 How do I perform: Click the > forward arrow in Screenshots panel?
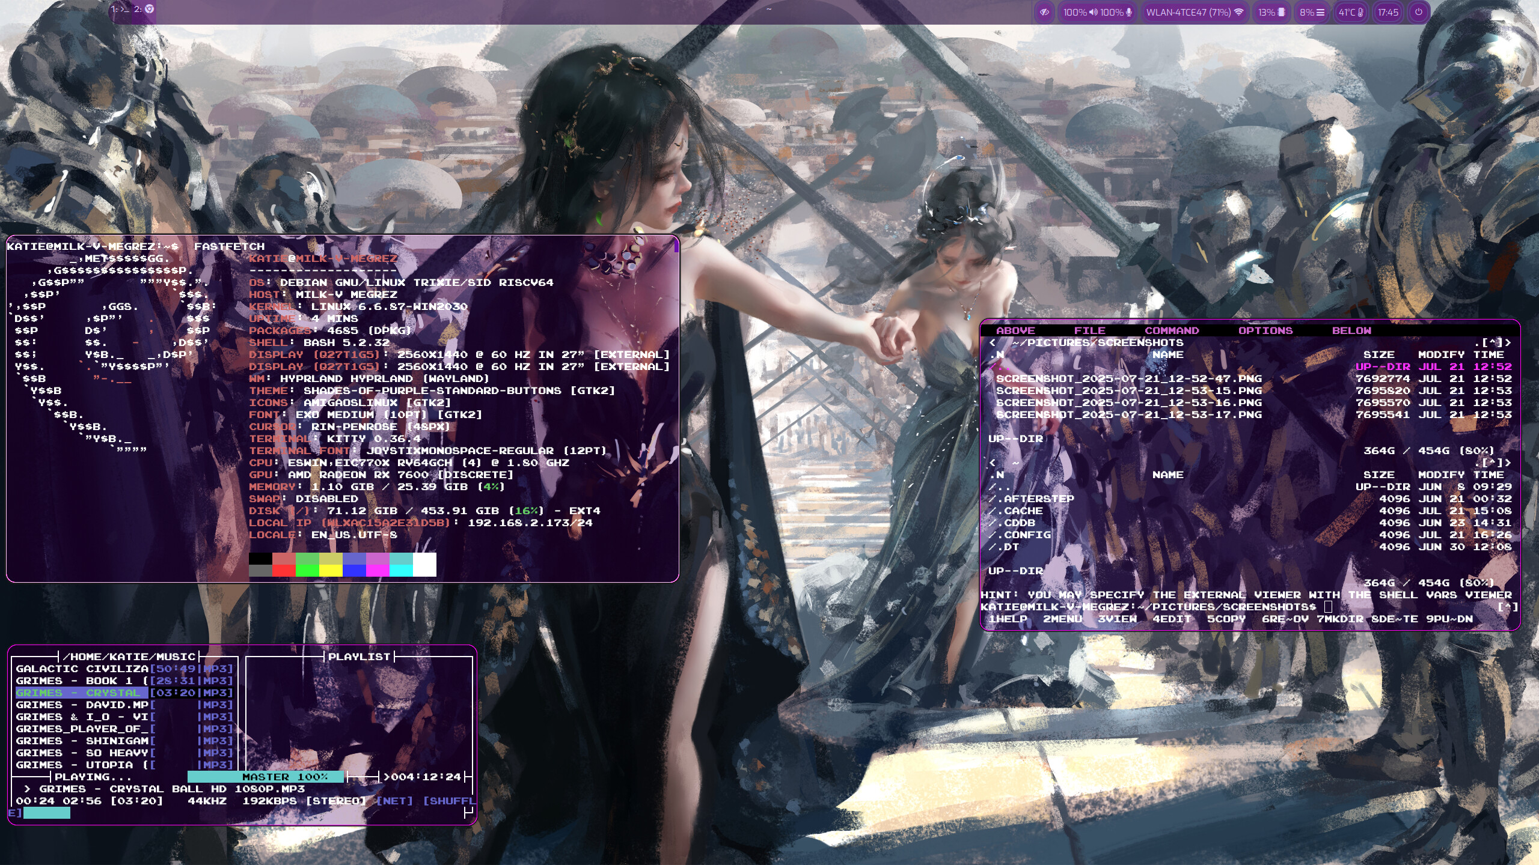tap(1508, 342)
